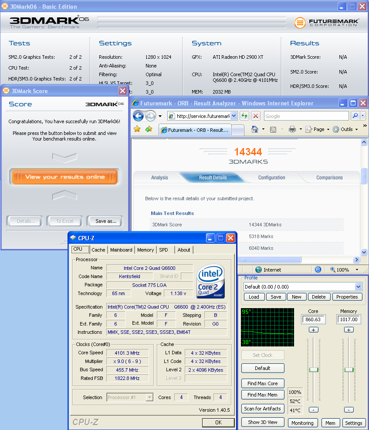Click the search magnifier icon

[x=355, y=116]
